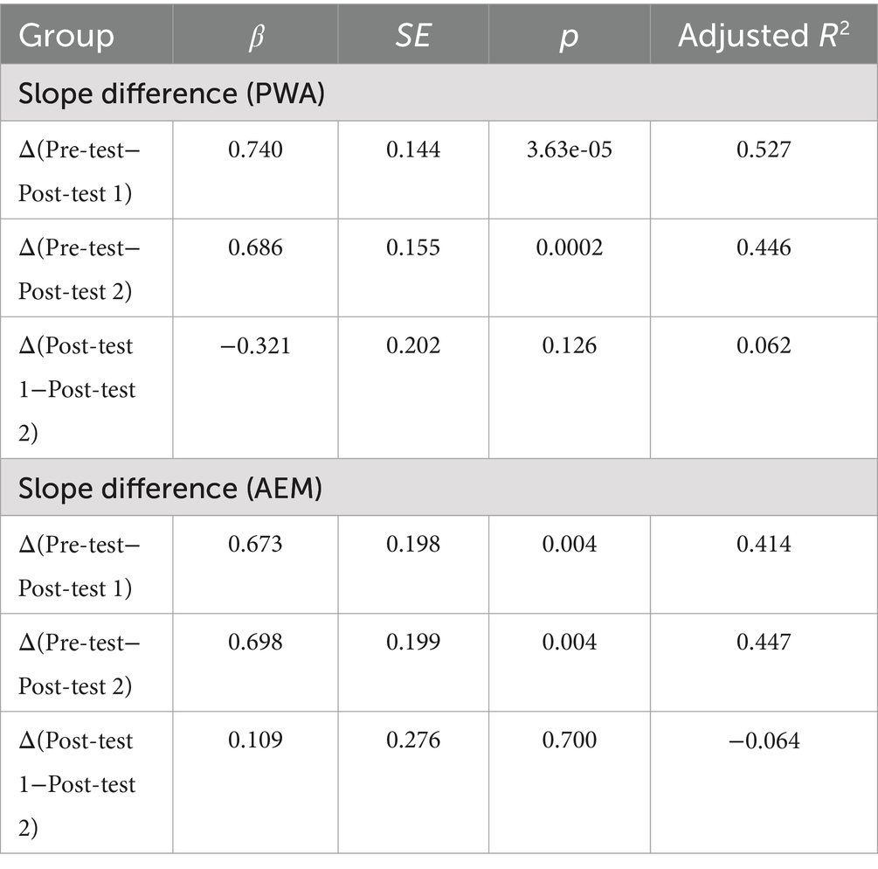878x869 pixels.
Task: Select the p-value 0.126 cell
Action: pyautogui.click(x=570, y=345)
